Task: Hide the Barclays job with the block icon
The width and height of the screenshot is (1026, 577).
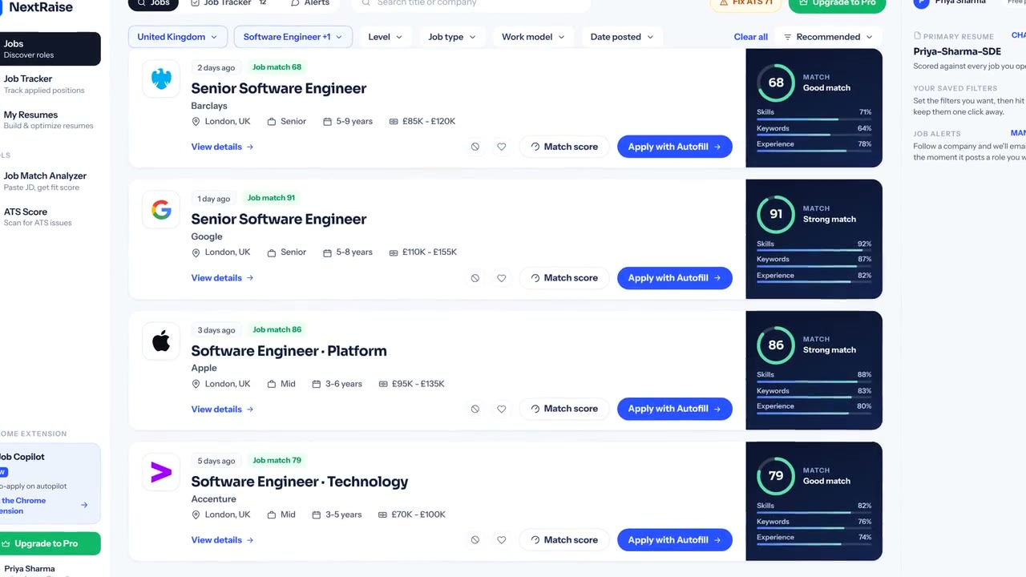Action: (x=475, y=147)
